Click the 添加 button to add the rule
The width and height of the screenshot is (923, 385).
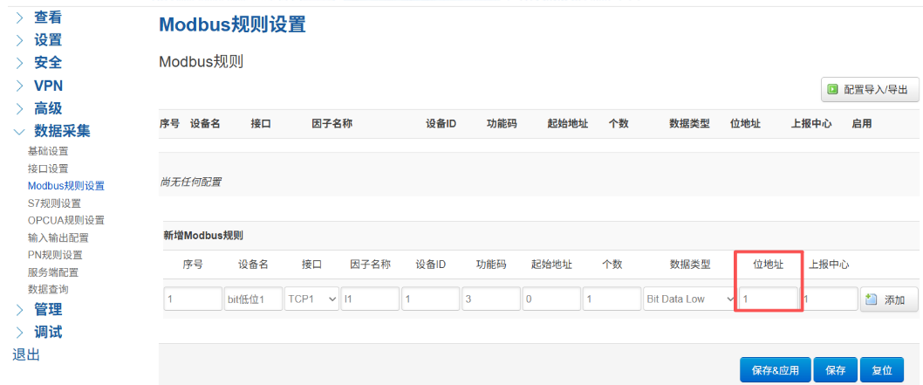(888, 299)
